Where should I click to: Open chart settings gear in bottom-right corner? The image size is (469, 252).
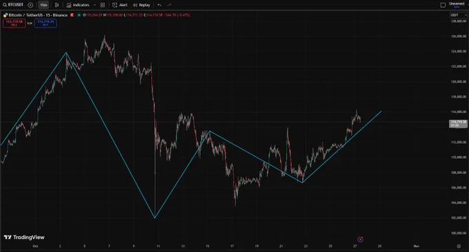click(x=459, y=246)
